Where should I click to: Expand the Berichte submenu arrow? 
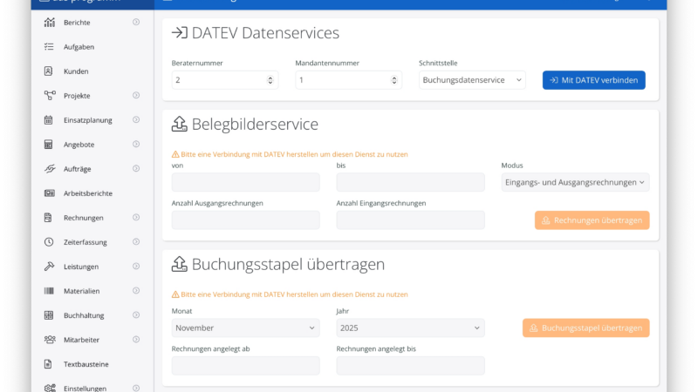[136, 23]
